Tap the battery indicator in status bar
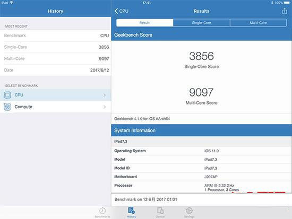 287,3
